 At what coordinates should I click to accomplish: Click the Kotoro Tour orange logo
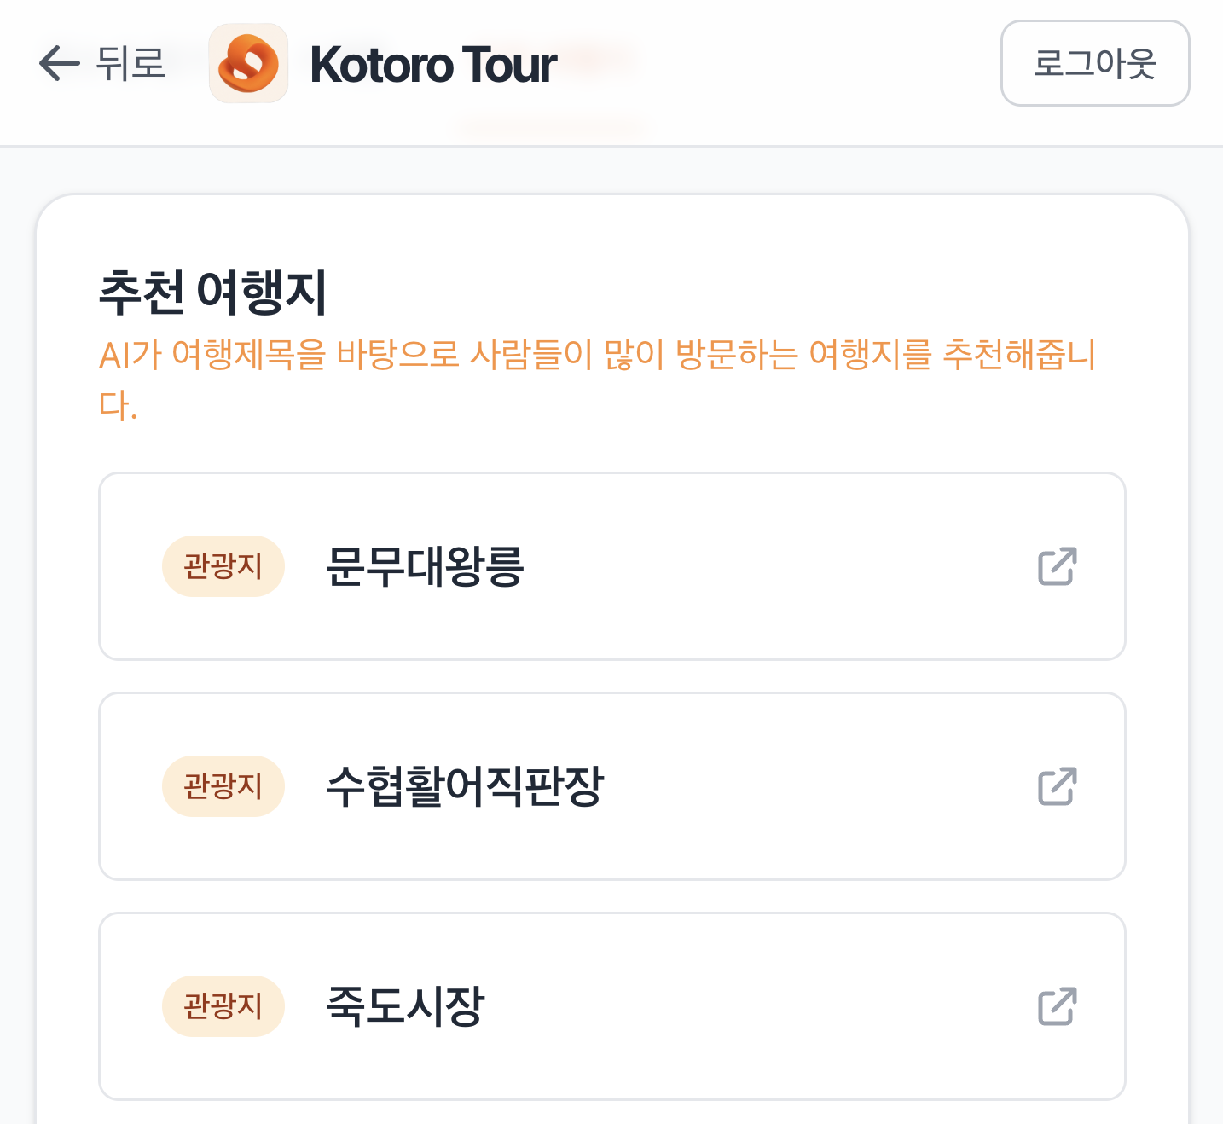(x=248, y=63)
